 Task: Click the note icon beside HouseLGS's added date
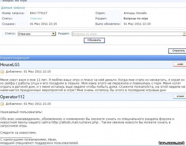coord(2,72)
